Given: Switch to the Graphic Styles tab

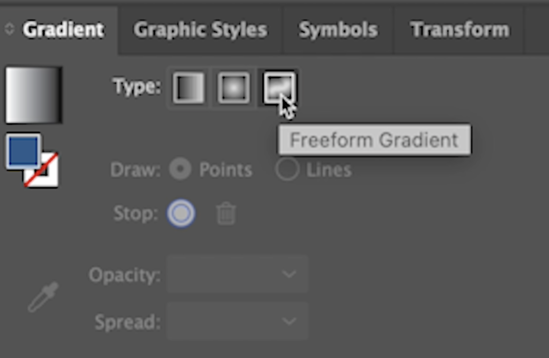Looking at the screenshot, I should tap(201, 30).
